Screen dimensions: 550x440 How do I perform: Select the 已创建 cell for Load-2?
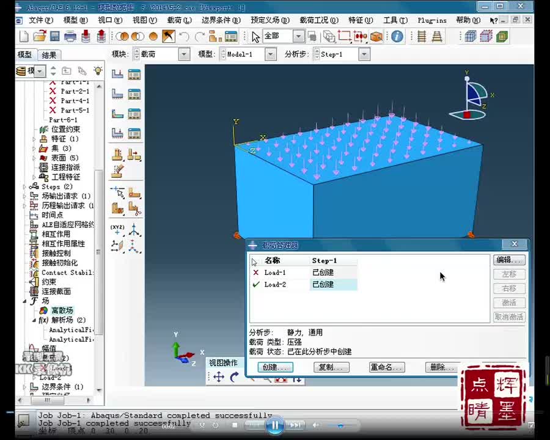pyautogui.click(x=333, y=284)
